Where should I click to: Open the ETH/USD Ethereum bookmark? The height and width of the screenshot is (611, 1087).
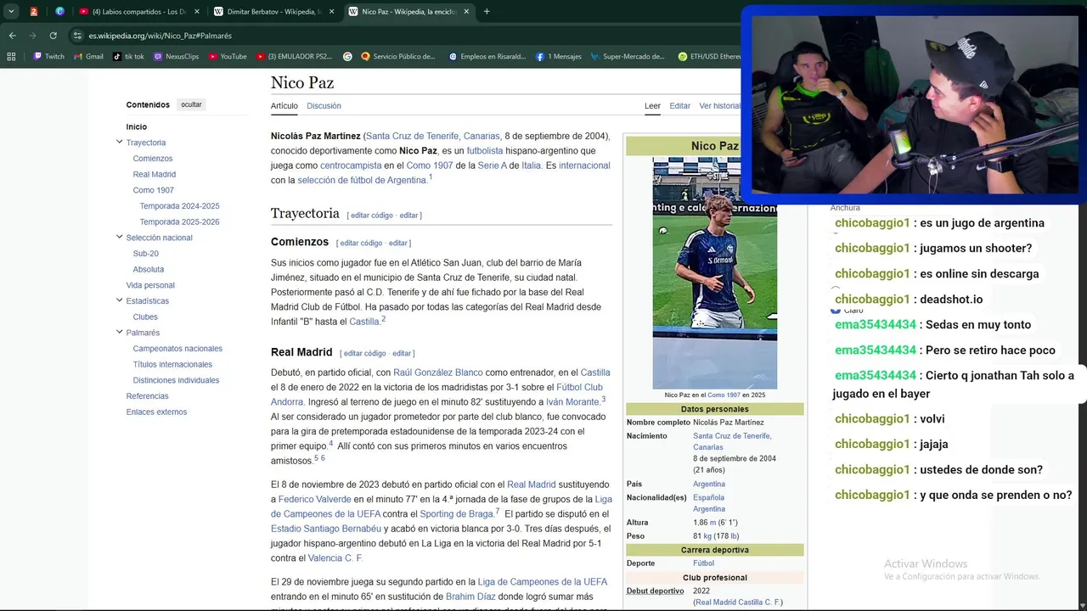(710, 57)
